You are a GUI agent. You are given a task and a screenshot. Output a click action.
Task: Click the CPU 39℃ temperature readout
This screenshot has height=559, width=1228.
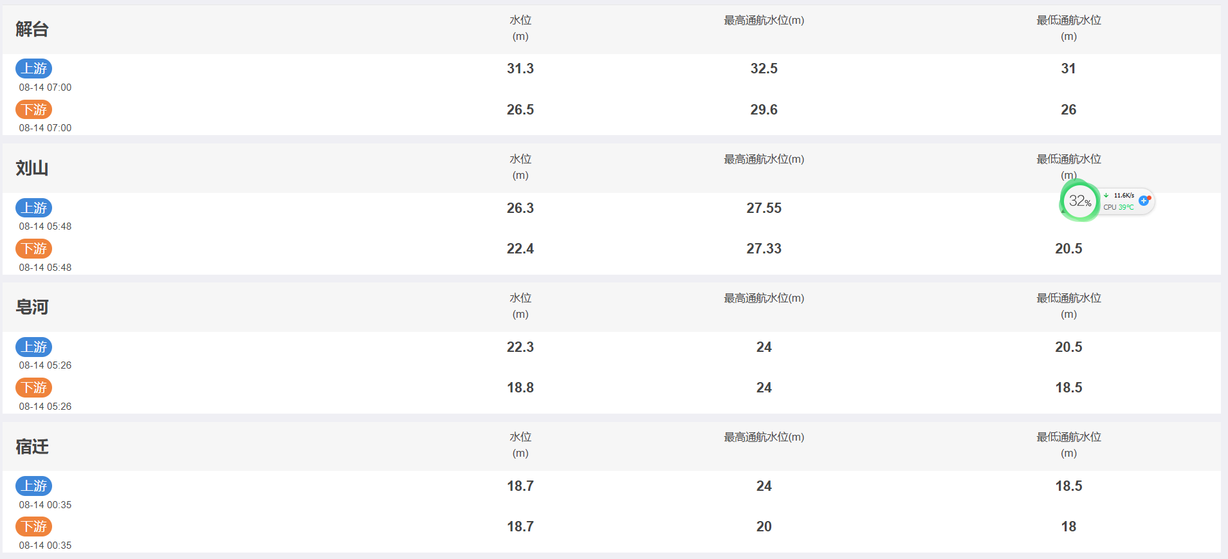pos(1119,207)
